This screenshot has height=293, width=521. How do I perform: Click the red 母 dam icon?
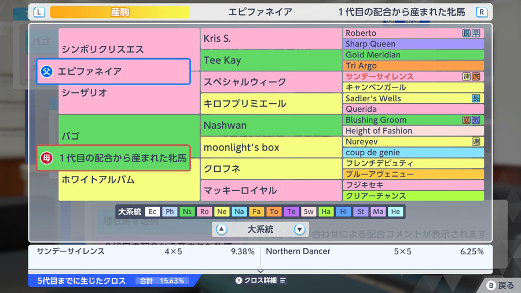coord(47,158)
